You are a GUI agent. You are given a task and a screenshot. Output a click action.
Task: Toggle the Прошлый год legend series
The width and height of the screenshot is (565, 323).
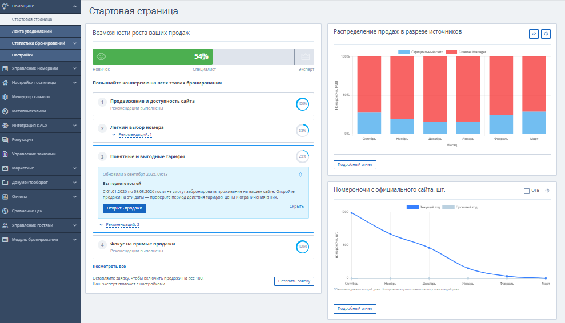[459, 207]
